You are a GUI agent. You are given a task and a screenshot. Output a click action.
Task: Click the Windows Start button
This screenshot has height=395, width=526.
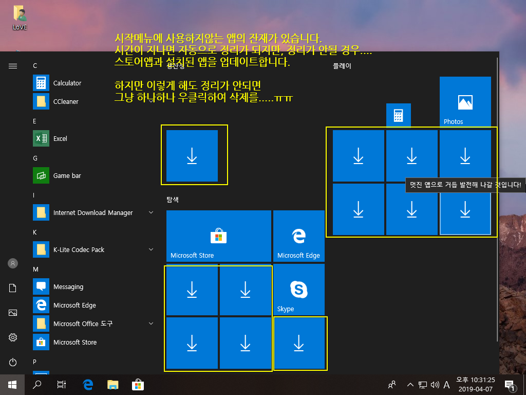point(12,385)
